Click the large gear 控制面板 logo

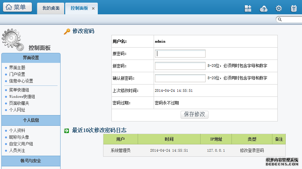pos(13,40)
